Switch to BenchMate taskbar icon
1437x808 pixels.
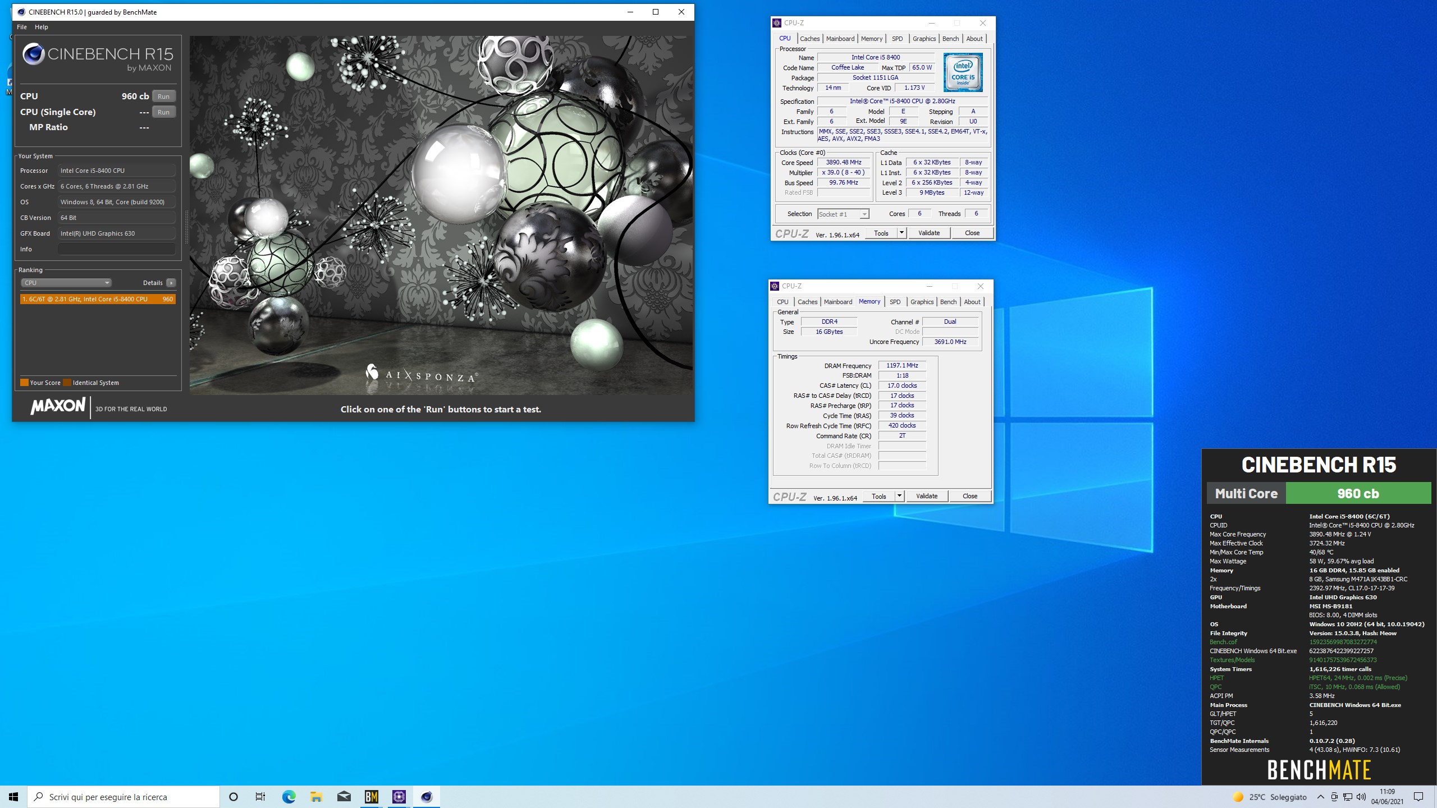point(371,797)
